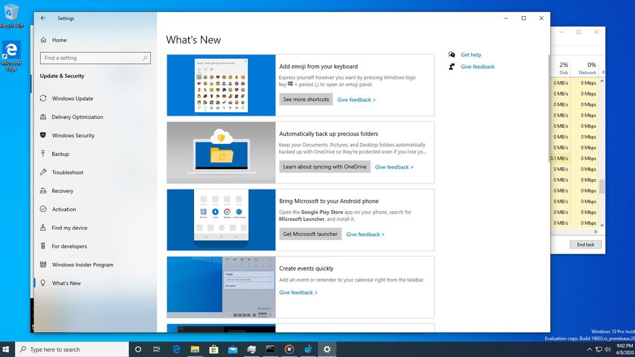Viewport: 635px width, 357px height.
Task: Click the See more shortcuts button
Action: click(305, 99)
